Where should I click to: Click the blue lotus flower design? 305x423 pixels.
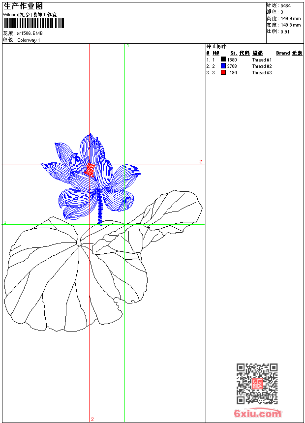(x=91, y=178)
